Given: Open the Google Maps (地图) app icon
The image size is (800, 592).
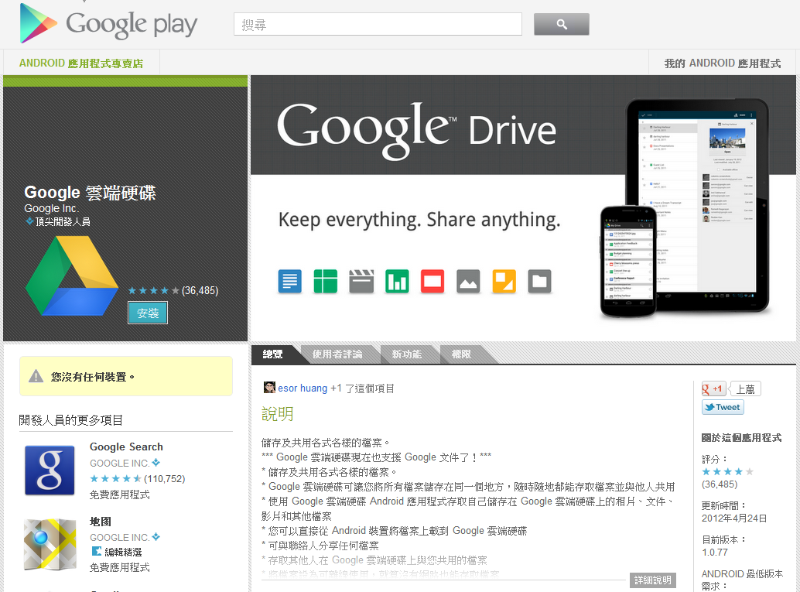Looking at the screenshot, I should (50, 544).
